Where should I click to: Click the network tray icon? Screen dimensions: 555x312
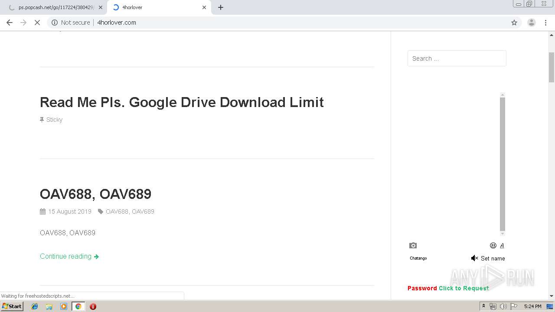click(493, 306)
